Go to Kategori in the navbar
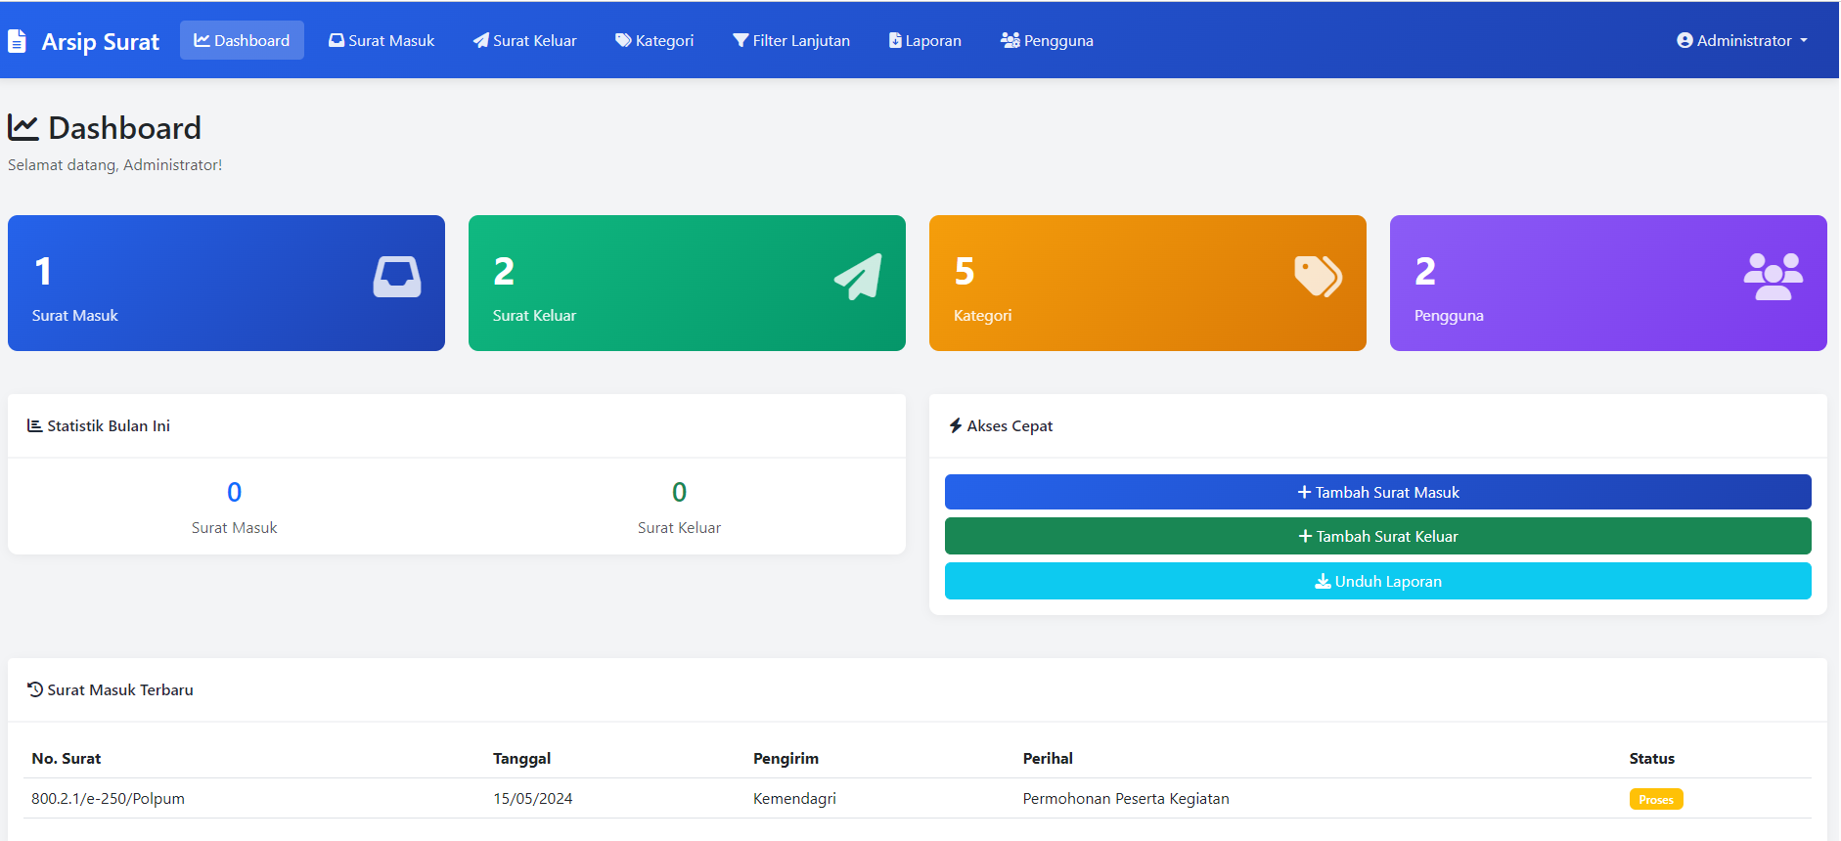Viewport: 1841px width, 841px height. click(654, 40)
